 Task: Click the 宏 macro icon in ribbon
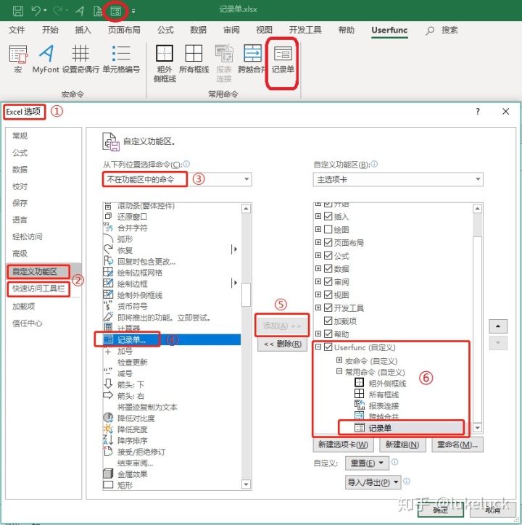(x=17, y=59)
